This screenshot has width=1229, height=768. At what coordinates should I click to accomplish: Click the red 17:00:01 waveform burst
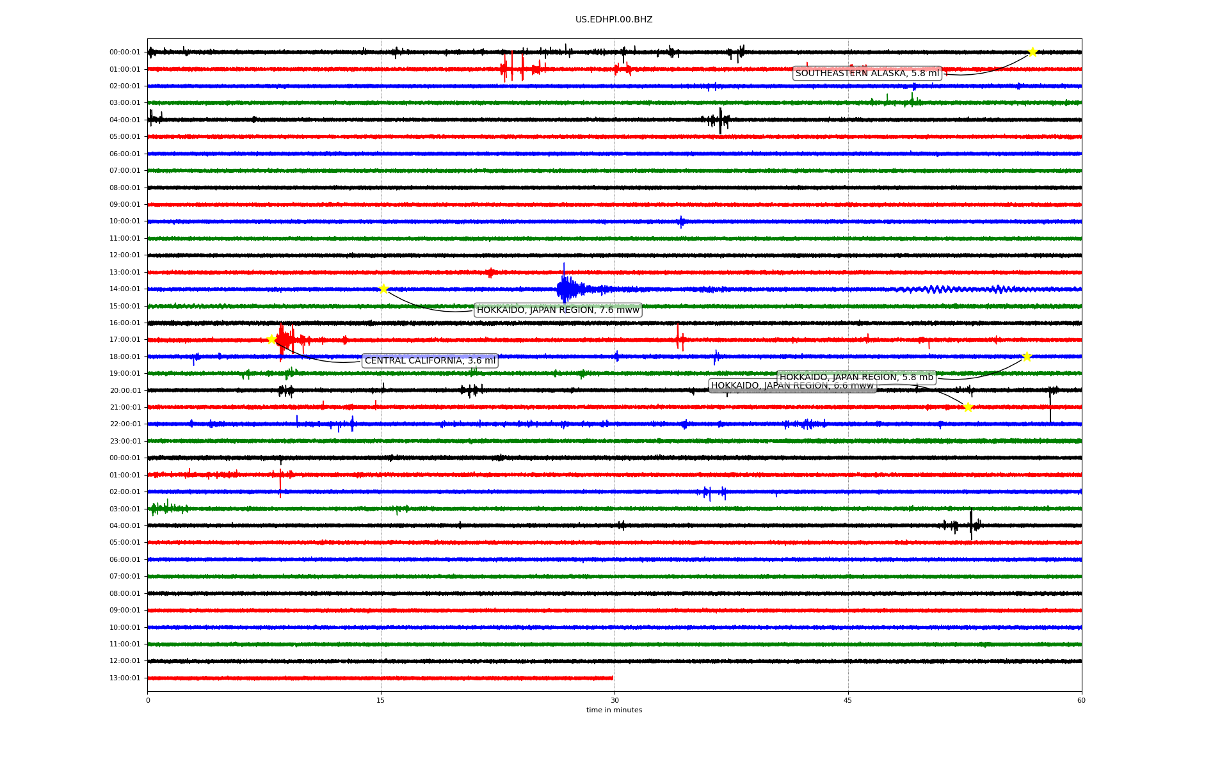pos(285,339)
